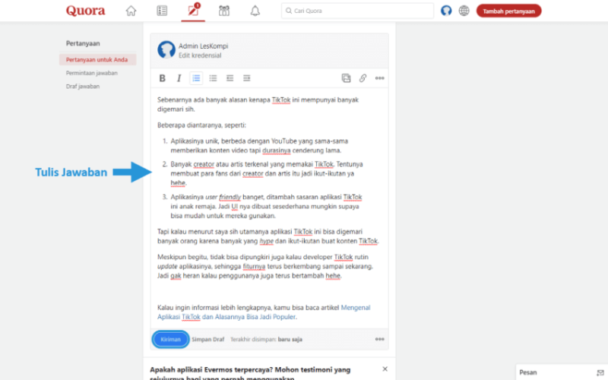
Task: Toggle bold formatting
Action: (x=163, y=78)
